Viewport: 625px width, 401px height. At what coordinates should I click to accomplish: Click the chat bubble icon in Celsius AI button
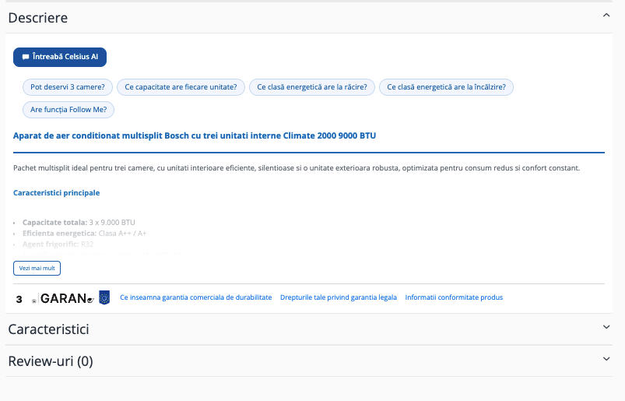pos(26,57)
